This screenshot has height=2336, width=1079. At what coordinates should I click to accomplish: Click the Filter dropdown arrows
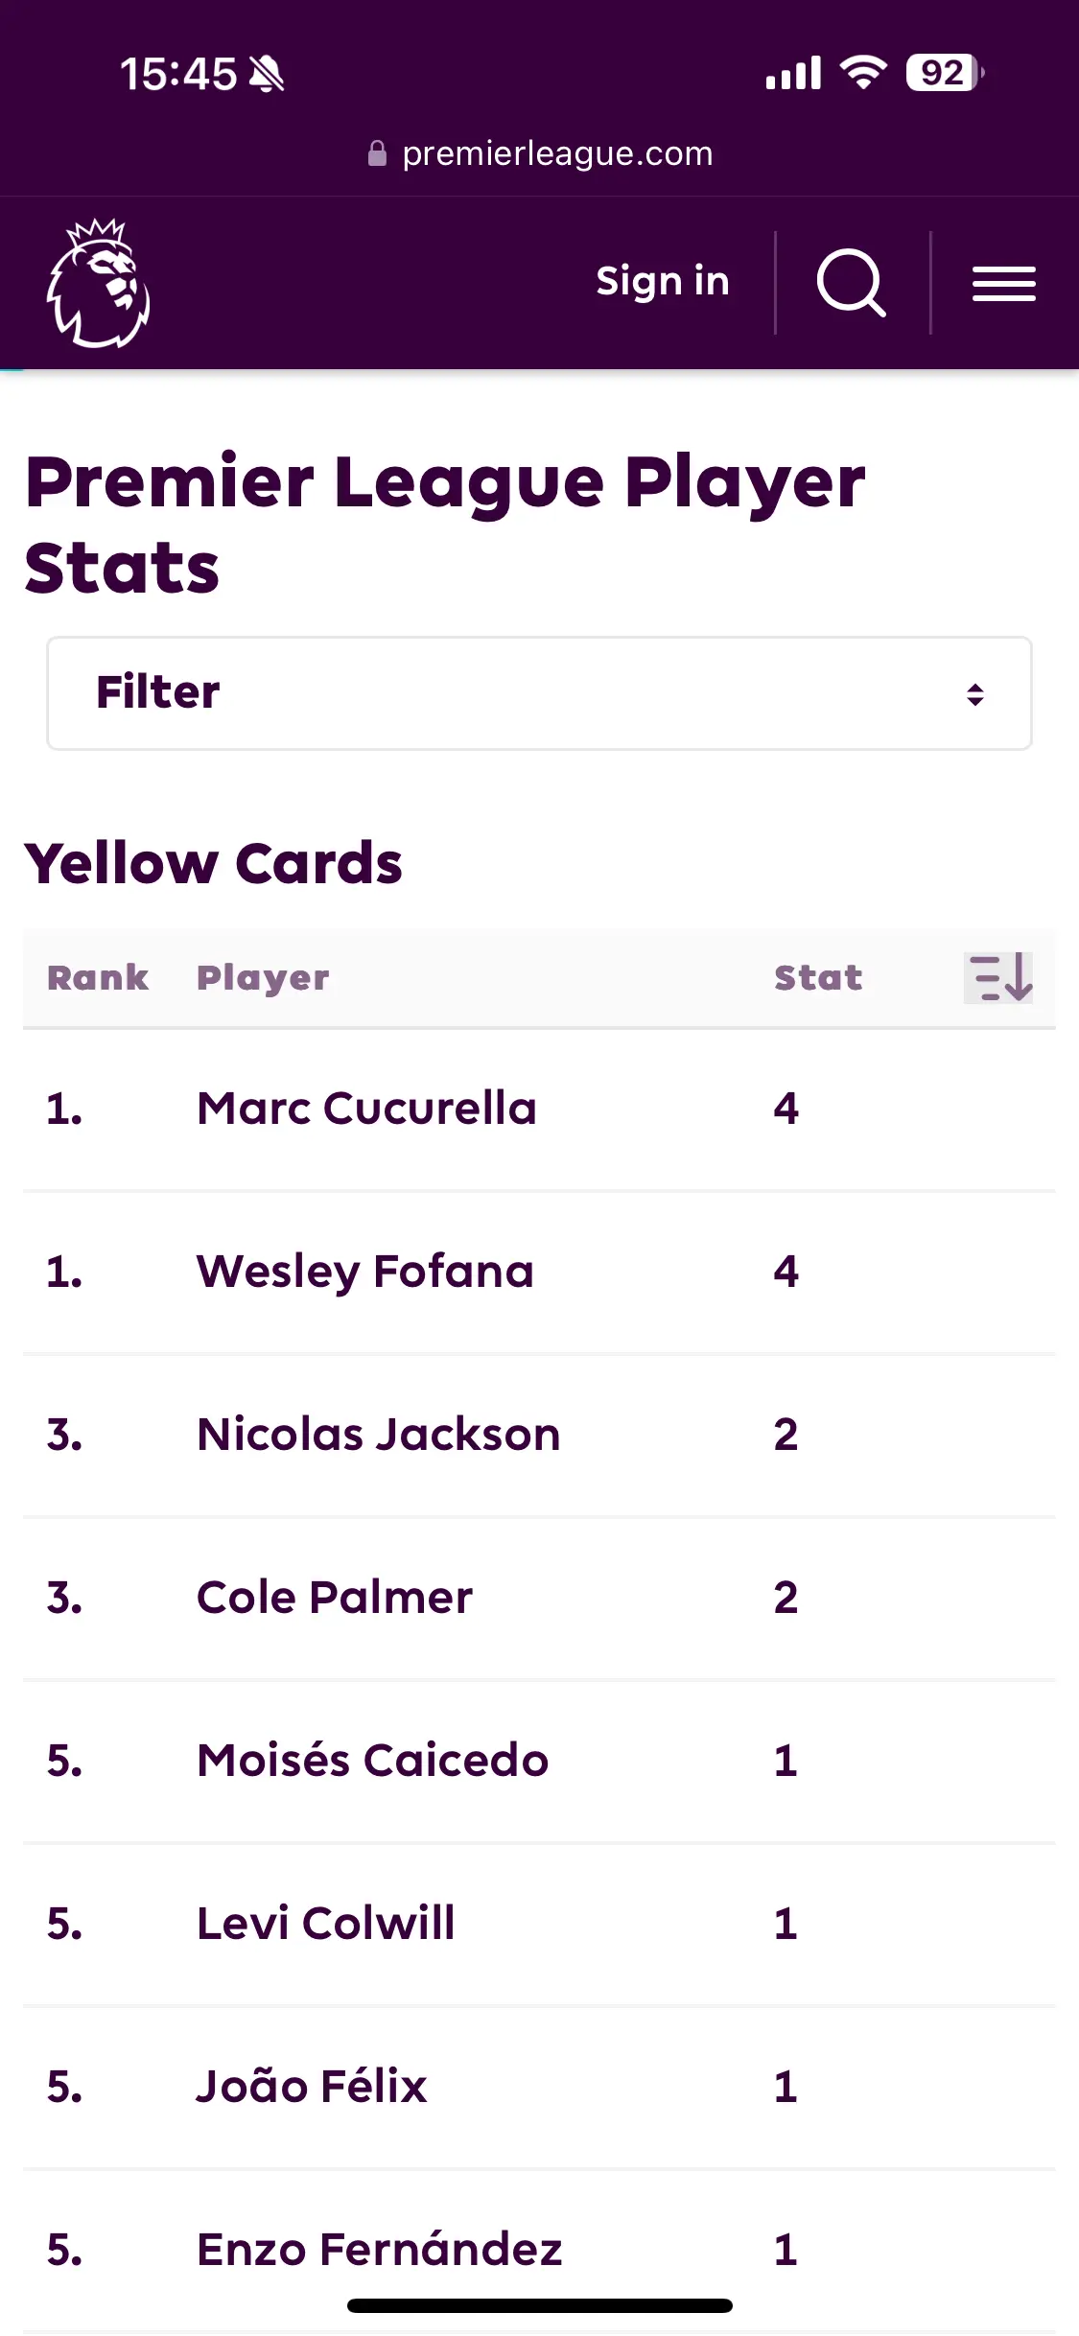975,694
